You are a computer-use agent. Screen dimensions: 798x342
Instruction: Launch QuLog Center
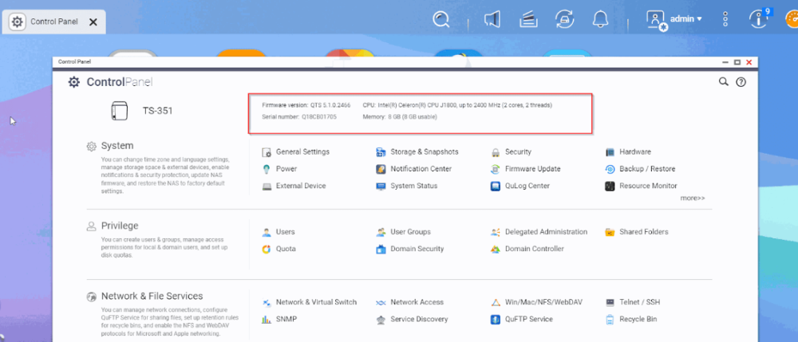[x=520, y=186]
